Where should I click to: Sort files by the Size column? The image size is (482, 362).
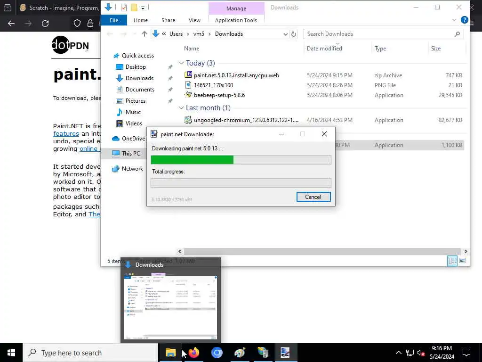coord(435,49)
